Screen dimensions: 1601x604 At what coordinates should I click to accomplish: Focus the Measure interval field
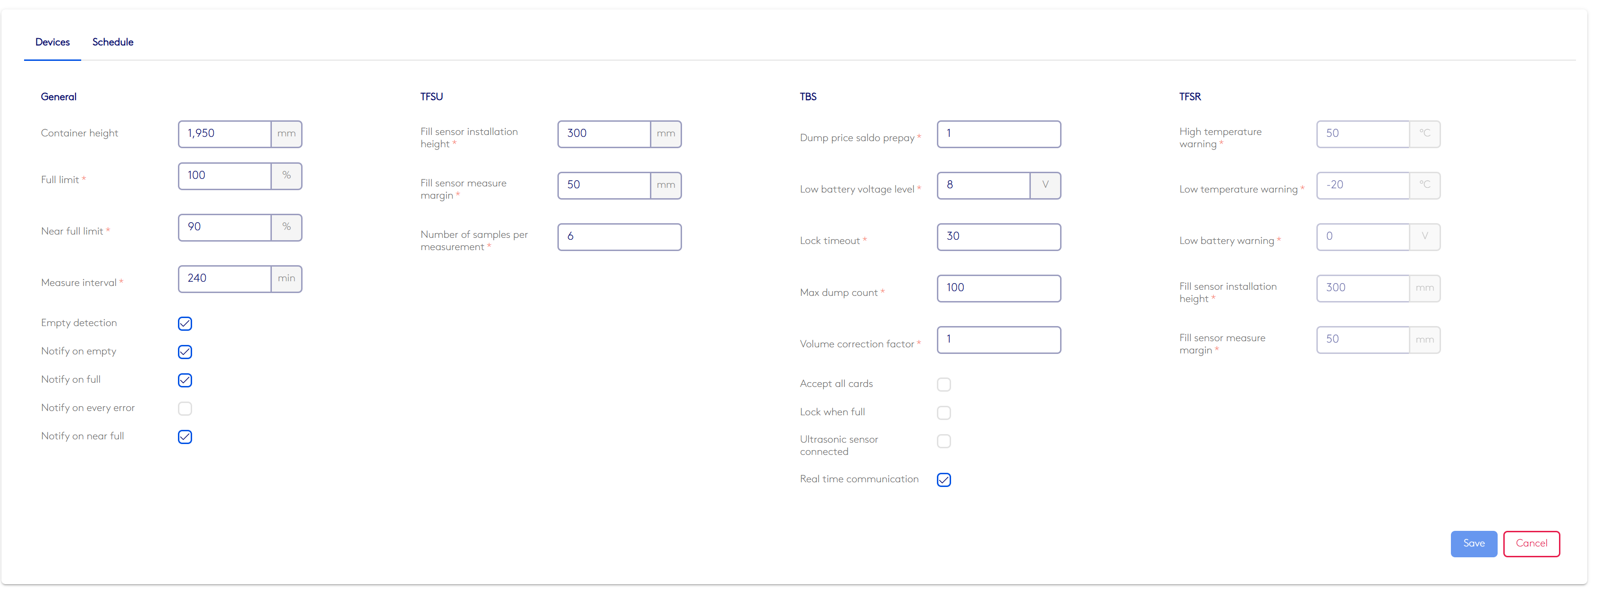coord(224,279)
